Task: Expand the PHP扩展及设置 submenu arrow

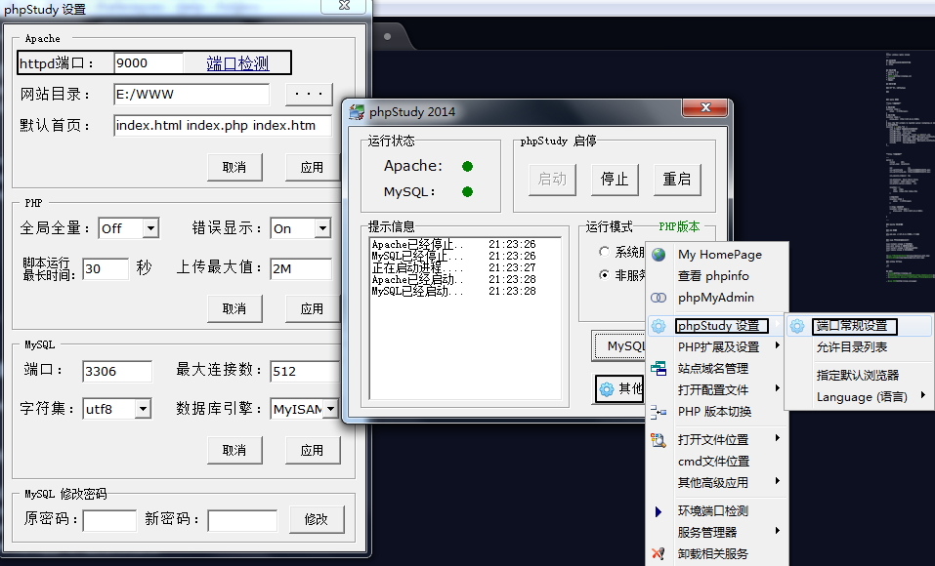Action: 777,345
